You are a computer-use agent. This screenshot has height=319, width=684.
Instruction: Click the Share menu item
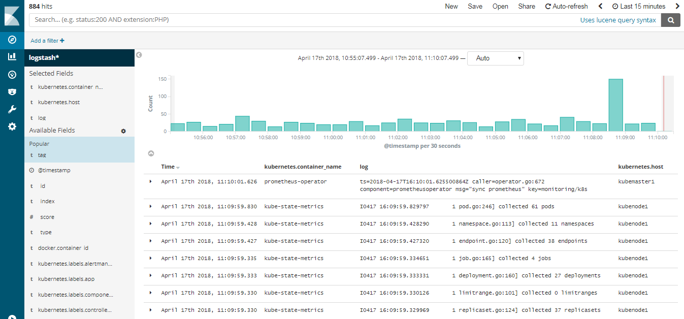[527, 6]
